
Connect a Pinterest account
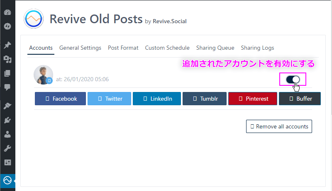pyautogui.click(x=253, y=99)
